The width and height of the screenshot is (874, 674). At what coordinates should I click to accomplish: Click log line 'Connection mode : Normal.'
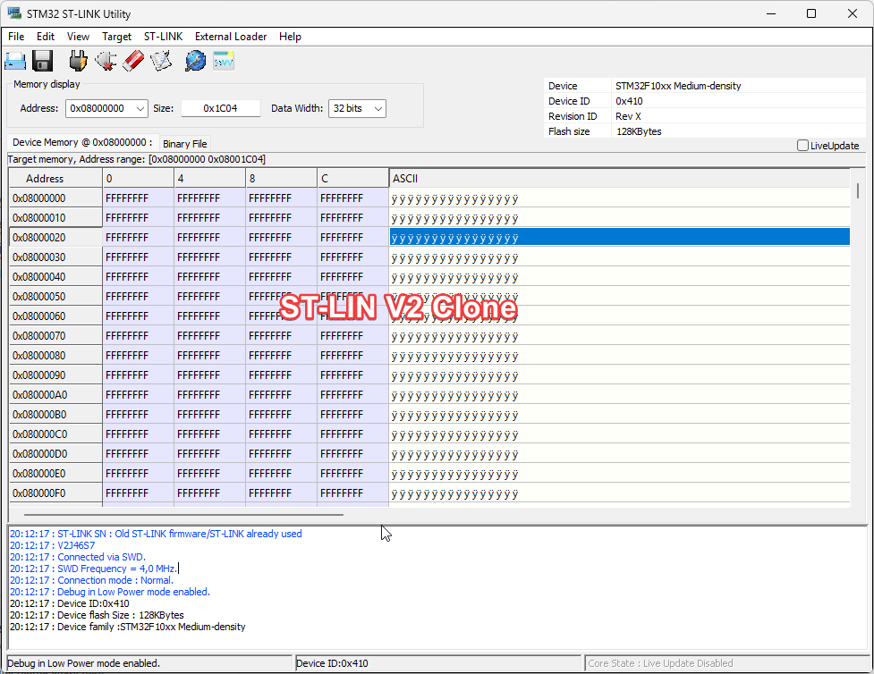pyautogui.click(x=91, y=580)
